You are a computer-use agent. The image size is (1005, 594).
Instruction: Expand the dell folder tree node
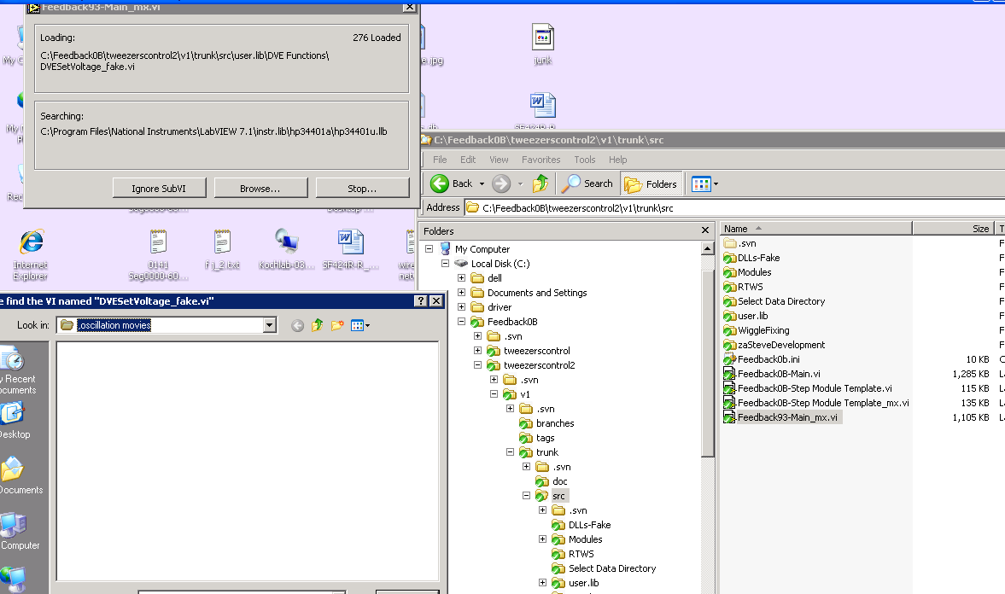click(462, 278)
